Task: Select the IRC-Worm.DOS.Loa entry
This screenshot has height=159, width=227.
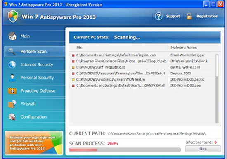Action: [x=185, y=85]
